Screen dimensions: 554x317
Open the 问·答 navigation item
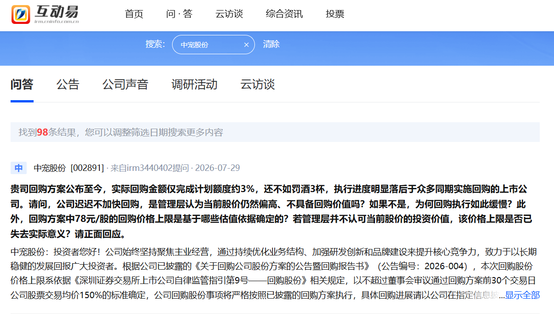179,14
